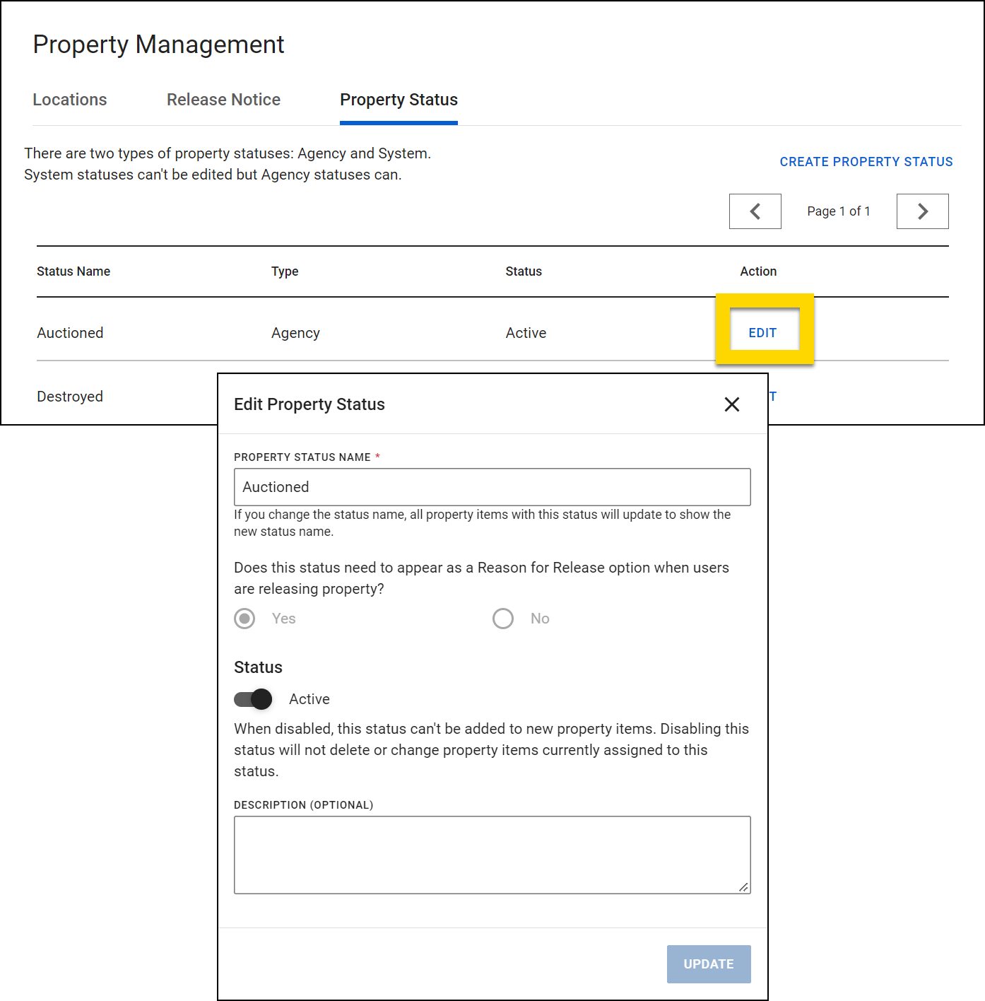Viewport: 985px width, 1001px height.
Task: Select No for Reason for Release
Action: [x=502, y=618]
